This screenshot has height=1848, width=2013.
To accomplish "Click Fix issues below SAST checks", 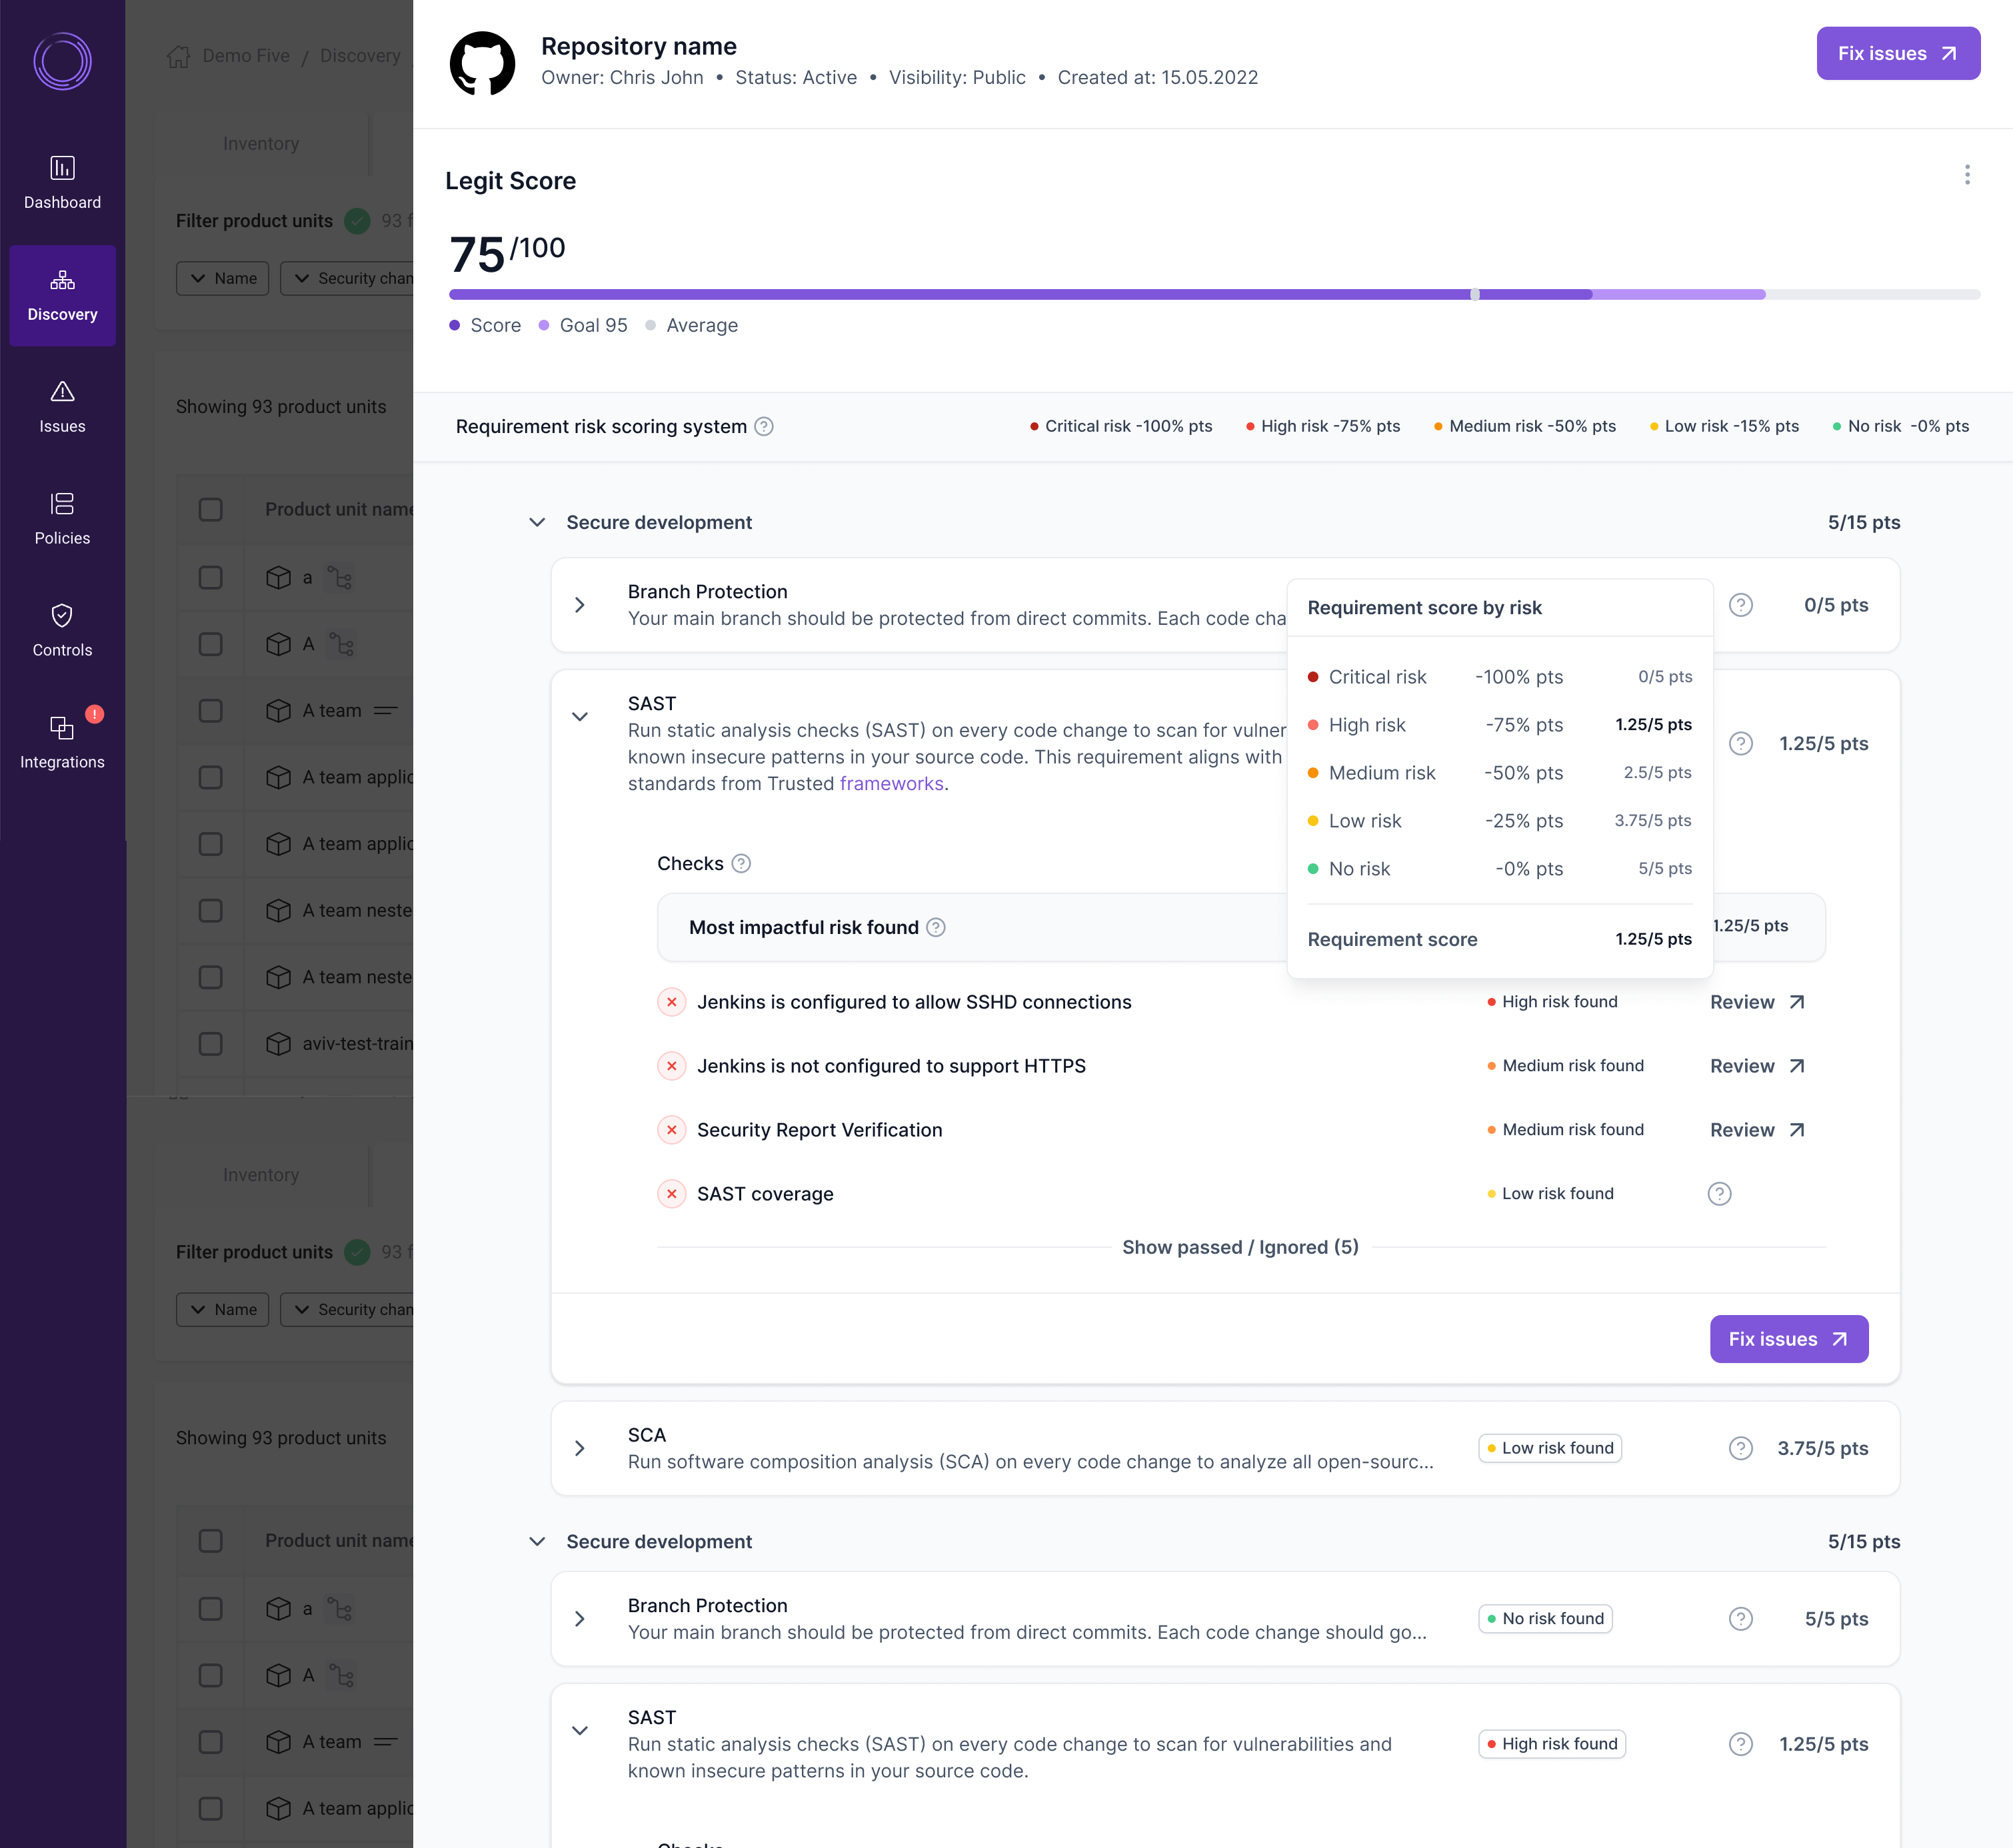I will point(1788,1338).
